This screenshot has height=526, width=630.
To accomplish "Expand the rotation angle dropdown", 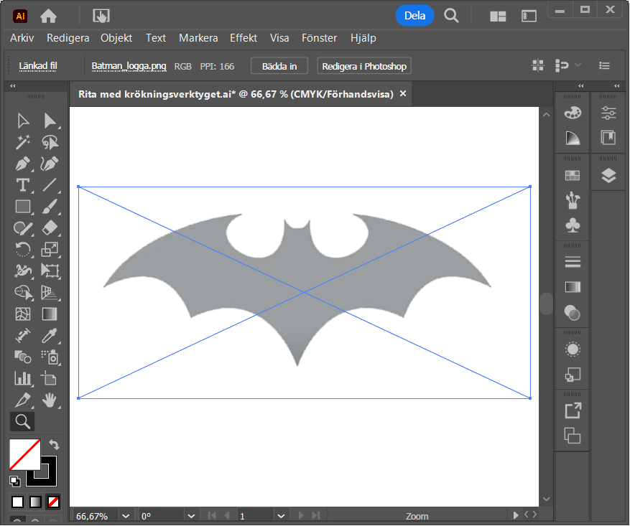I will pyautogui.click(x=190, y=516).
